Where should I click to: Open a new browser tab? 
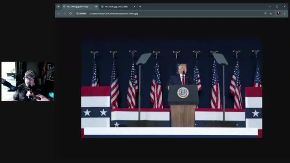tap(140, 6)
